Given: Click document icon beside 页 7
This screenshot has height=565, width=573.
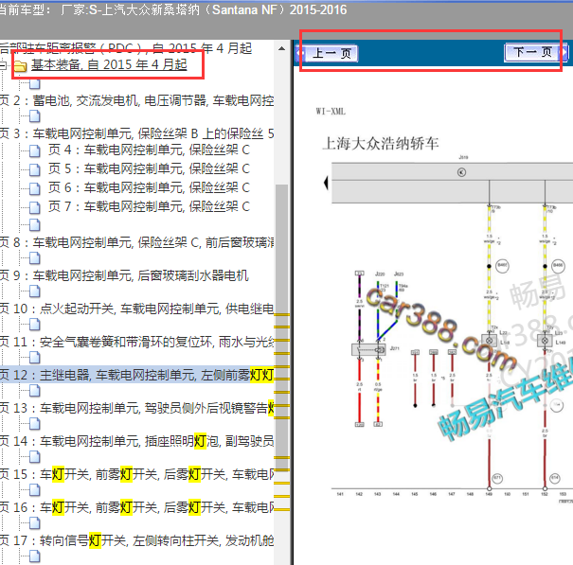Looking at the screenshot, I should click(35, 207).
